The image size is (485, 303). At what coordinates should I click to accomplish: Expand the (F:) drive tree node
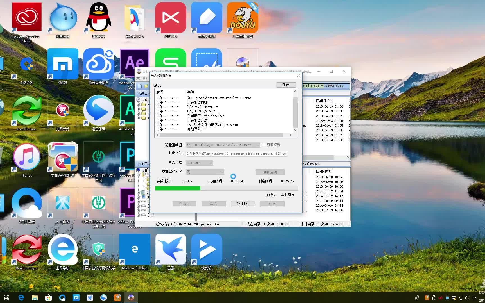tap(138, 215)
